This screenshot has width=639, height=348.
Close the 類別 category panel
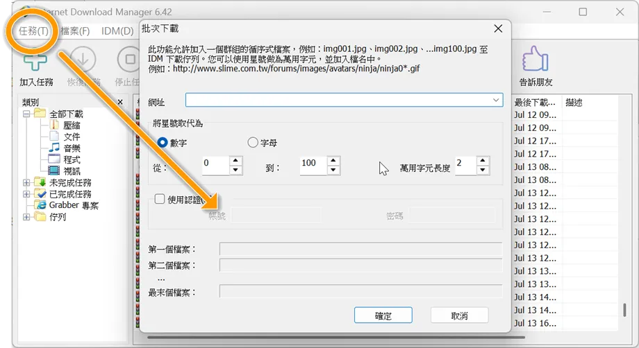pos(120,102)
